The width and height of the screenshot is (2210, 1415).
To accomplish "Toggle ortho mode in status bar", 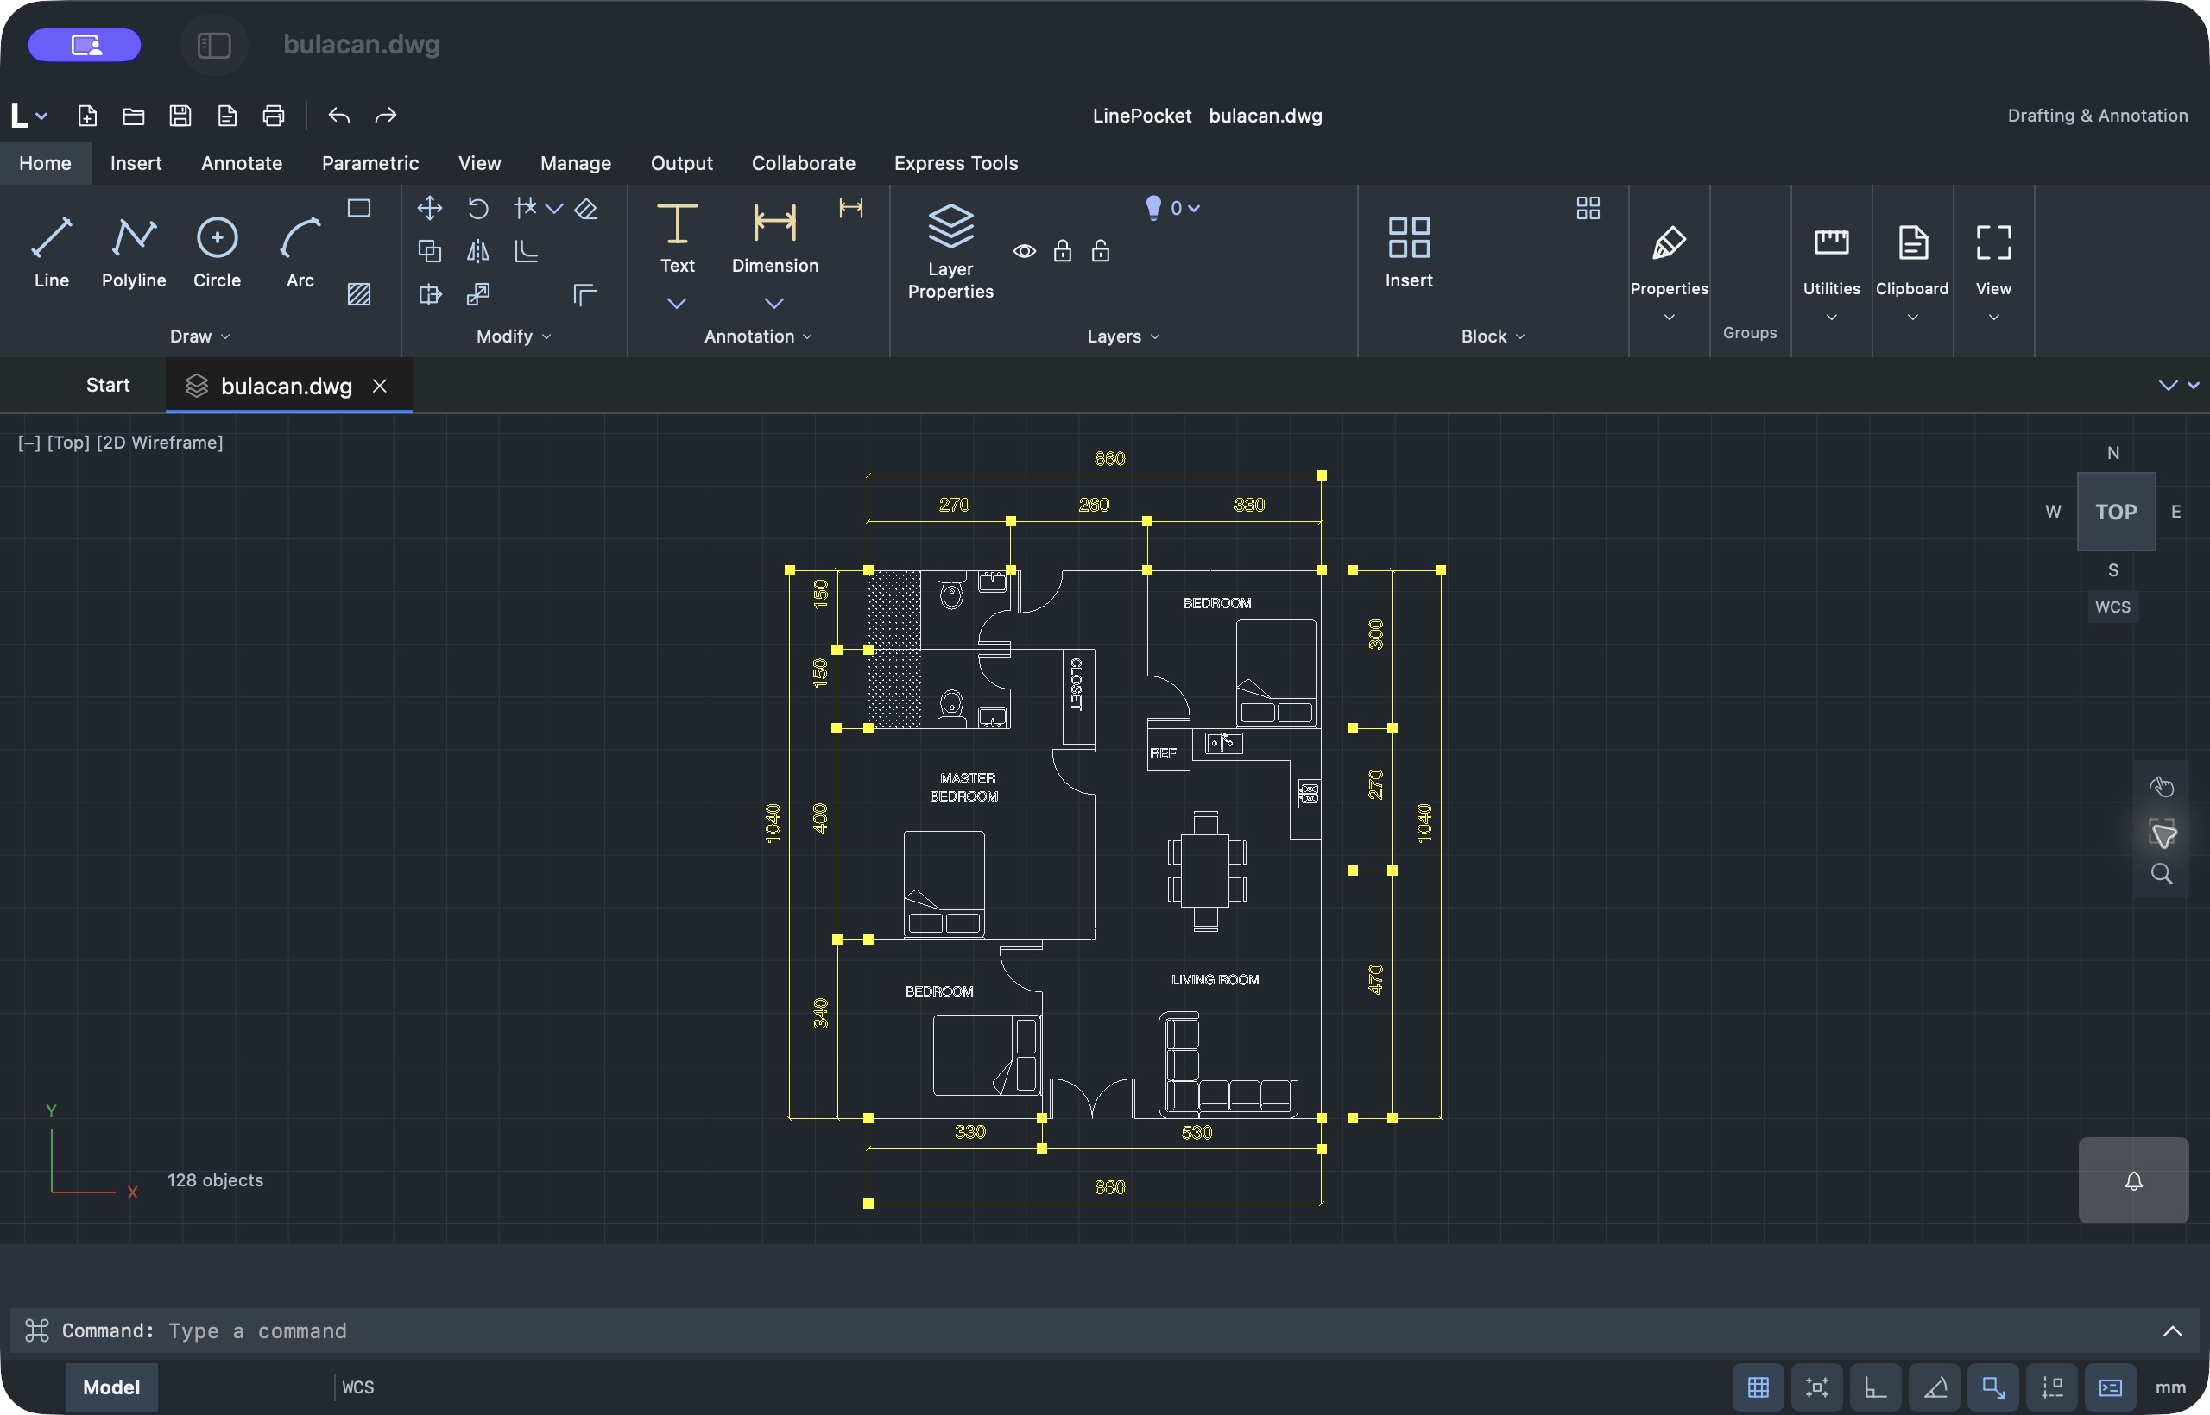I will tap(1875, 1387).
